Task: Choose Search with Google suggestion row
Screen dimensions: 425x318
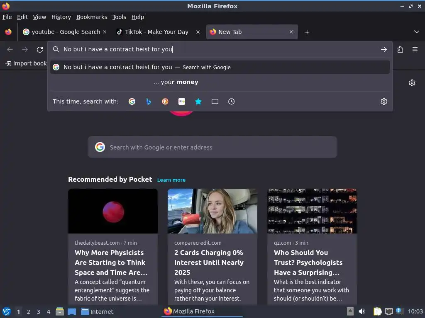Action: [x=220, y=67]
